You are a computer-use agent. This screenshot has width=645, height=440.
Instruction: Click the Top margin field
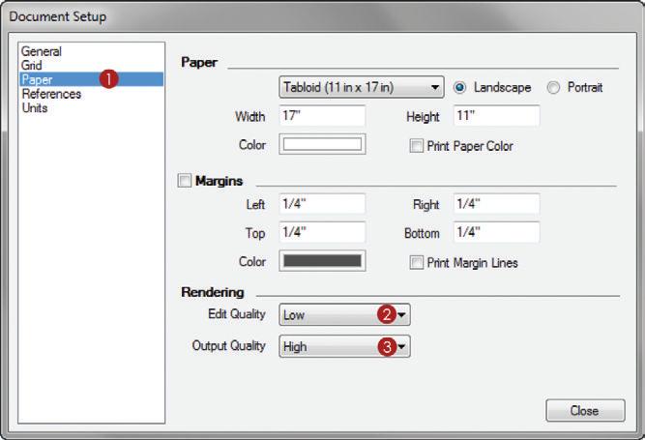click(322, 232)
